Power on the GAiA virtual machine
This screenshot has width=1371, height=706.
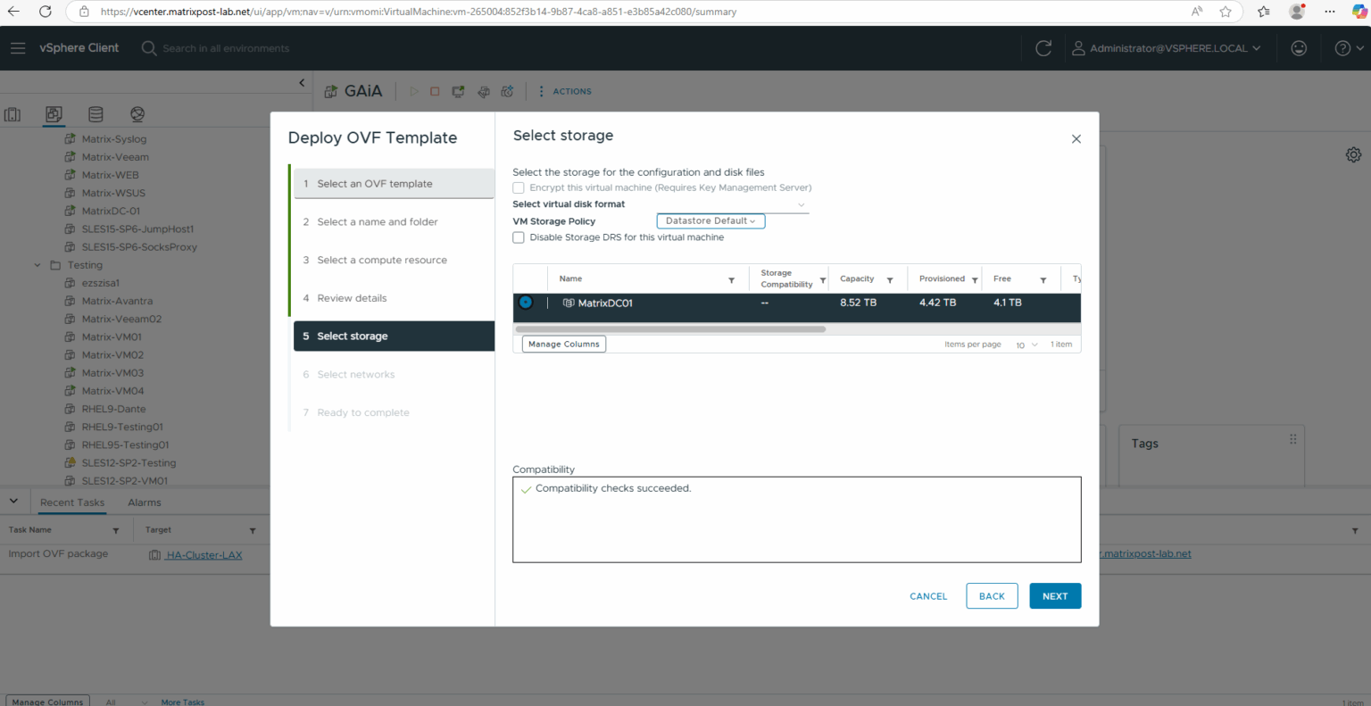coord(413,90)
